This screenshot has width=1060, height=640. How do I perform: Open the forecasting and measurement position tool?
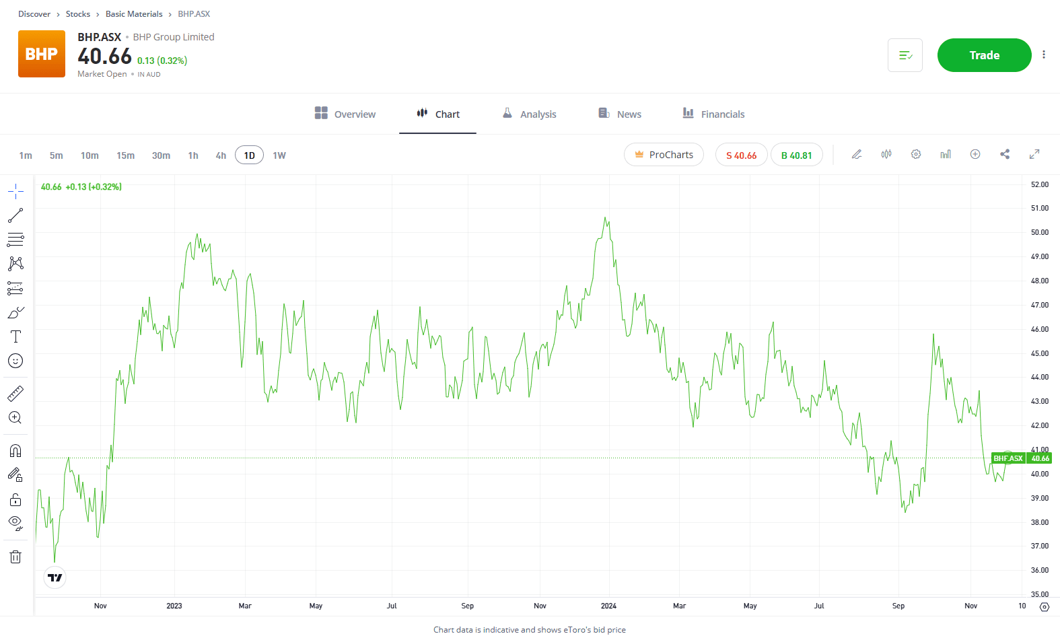pyautogui.click(x=15, y=288)
